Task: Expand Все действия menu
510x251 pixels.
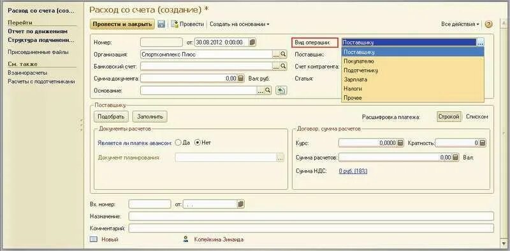Action: click(460, 24)
